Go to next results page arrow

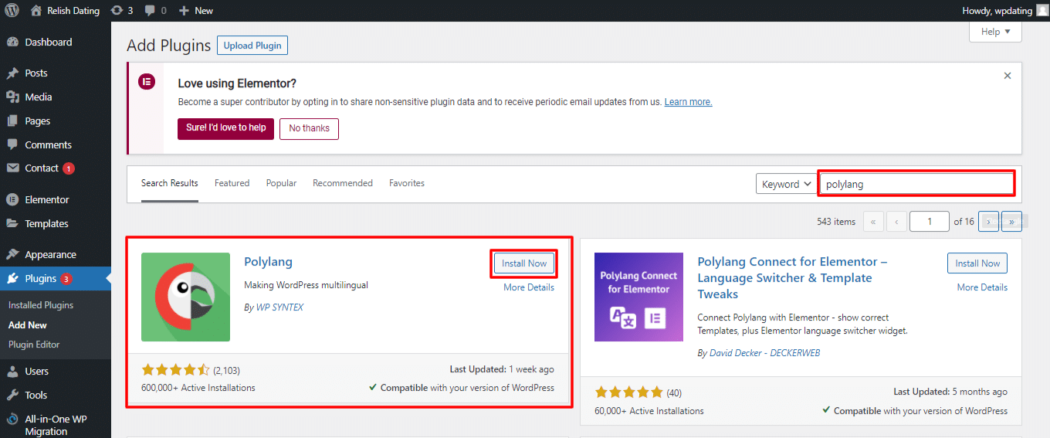pos(989,222)
